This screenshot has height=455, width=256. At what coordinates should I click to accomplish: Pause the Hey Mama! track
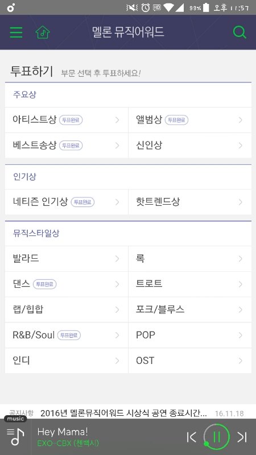coord(217,437)
